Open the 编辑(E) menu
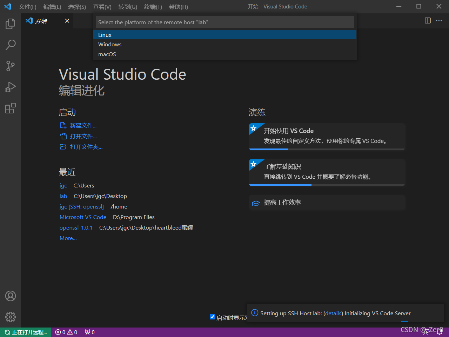Image resolution: width=449 pixels, height=337 pixels. pos(52,7)
